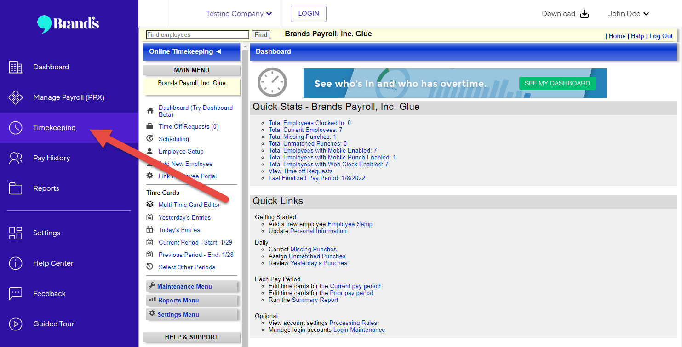Expand the Settings Menu
The width and height of the screenshot is (682, 347).
tap(192, 314)
